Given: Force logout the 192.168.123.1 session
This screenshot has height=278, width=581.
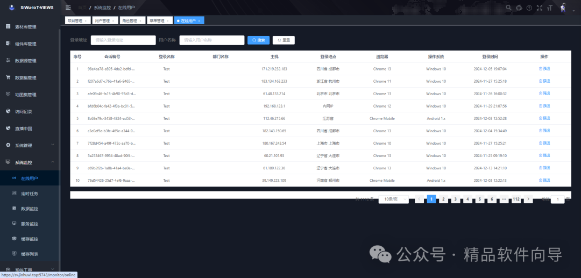Looking at the screenshot, I should pyautogui.click(x=544, y=106).
